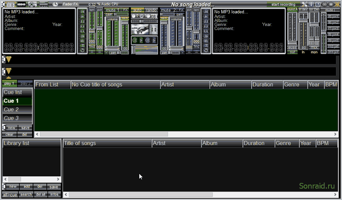Sort cue table by Duration column
The image size is (342, 200).
point(267,85)
